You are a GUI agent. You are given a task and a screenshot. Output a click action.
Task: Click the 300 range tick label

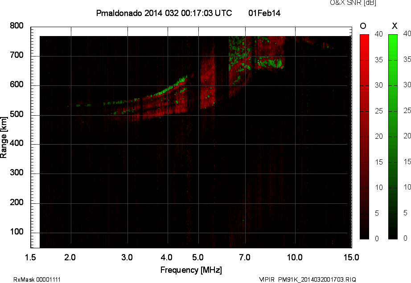16,173
